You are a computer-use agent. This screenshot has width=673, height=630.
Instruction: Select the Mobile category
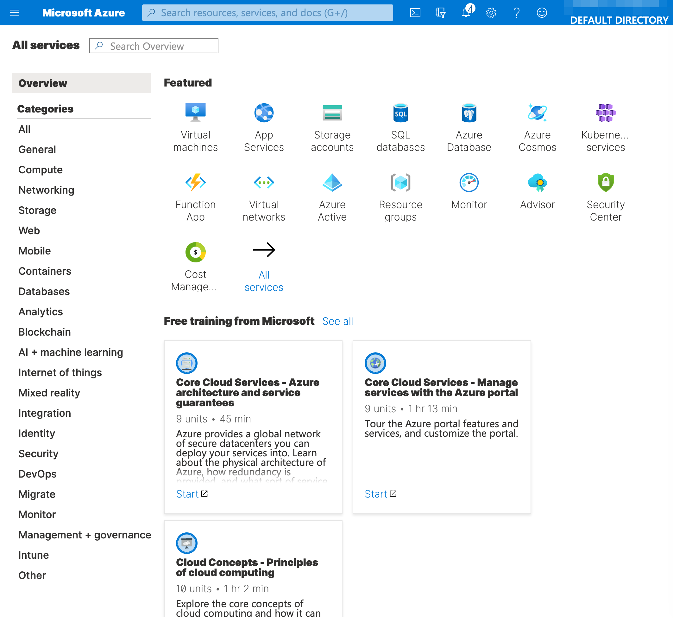(35, 251)
